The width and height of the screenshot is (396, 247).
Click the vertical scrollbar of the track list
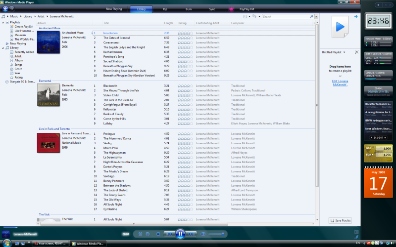click(x=317, y=105)
